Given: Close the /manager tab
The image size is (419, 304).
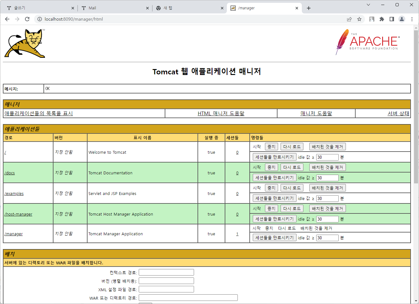Looking at the screenshot, I should (297, 8).
